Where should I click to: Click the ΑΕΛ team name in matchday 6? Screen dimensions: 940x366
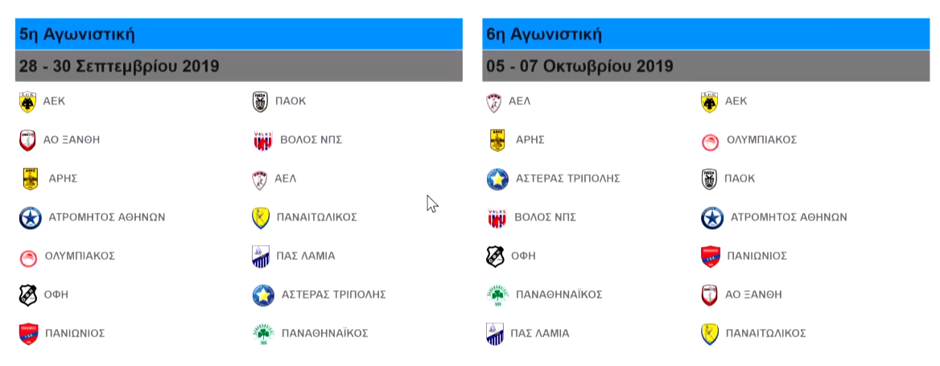[x=519, y=101]
